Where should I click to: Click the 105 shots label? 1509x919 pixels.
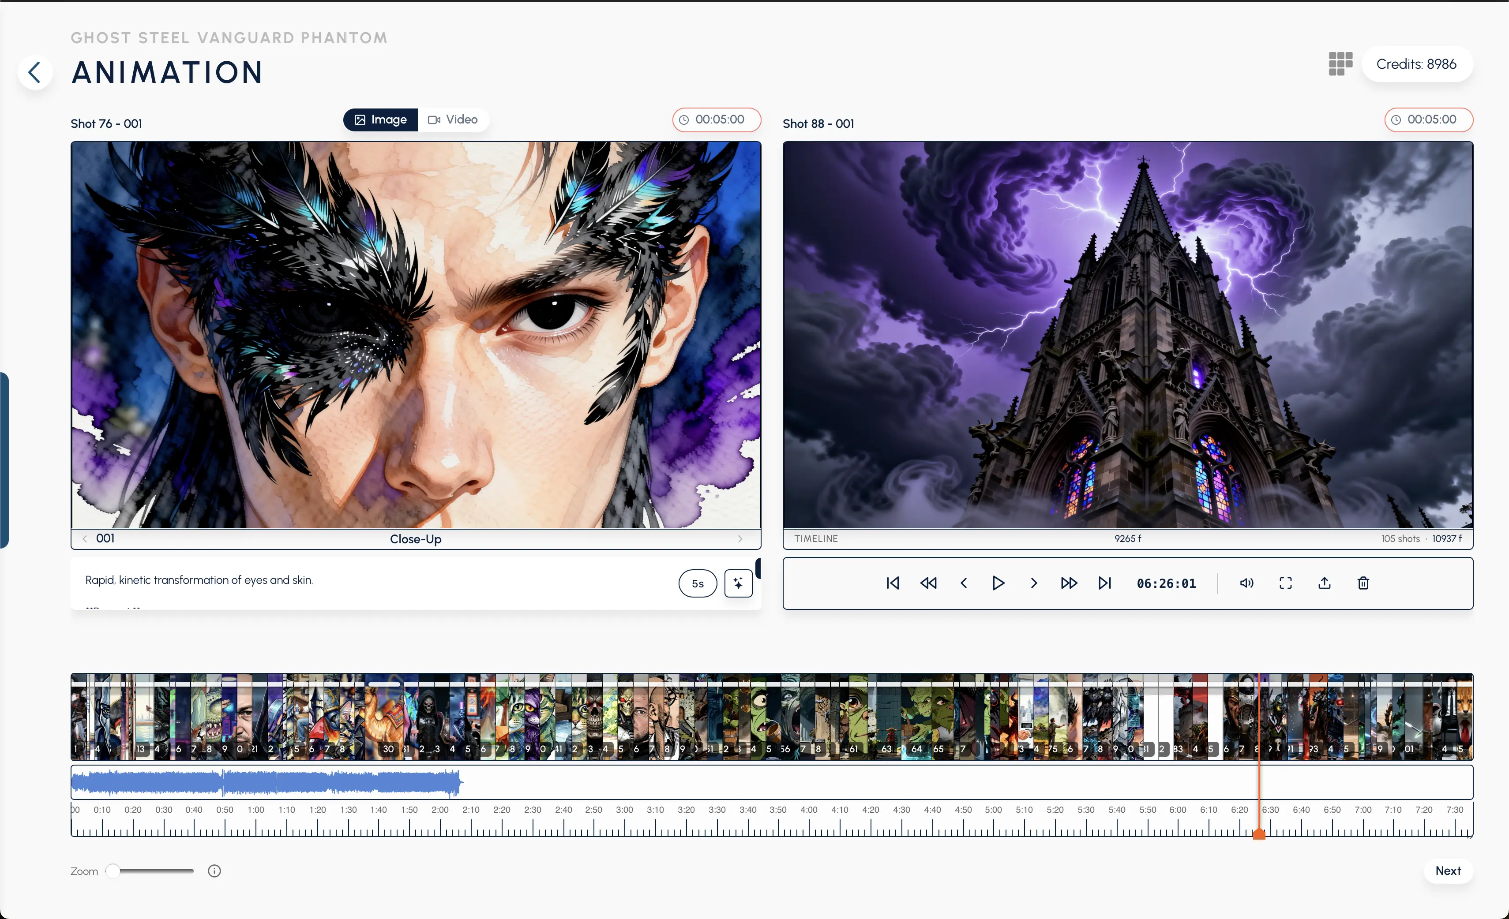pyautogui.click(x=1400, y=538)
